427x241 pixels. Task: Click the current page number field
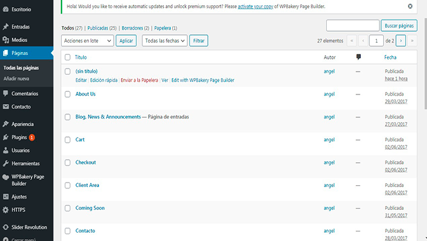pyautogui.click(x=376, y=41)
